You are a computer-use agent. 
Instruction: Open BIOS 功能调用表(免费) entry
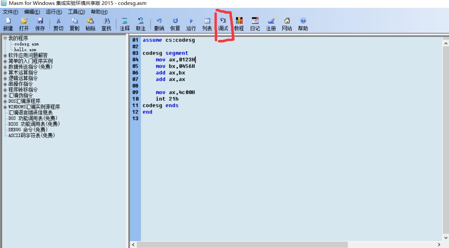(x=34, y=124)
